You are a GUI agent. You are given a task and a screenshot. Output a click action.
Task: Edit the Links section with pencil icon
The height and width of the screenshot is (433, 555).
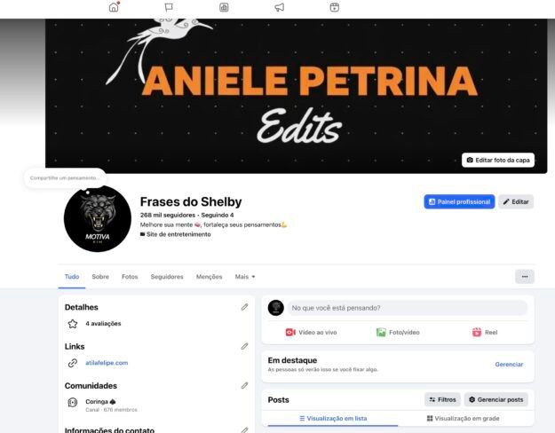[244, 346]
